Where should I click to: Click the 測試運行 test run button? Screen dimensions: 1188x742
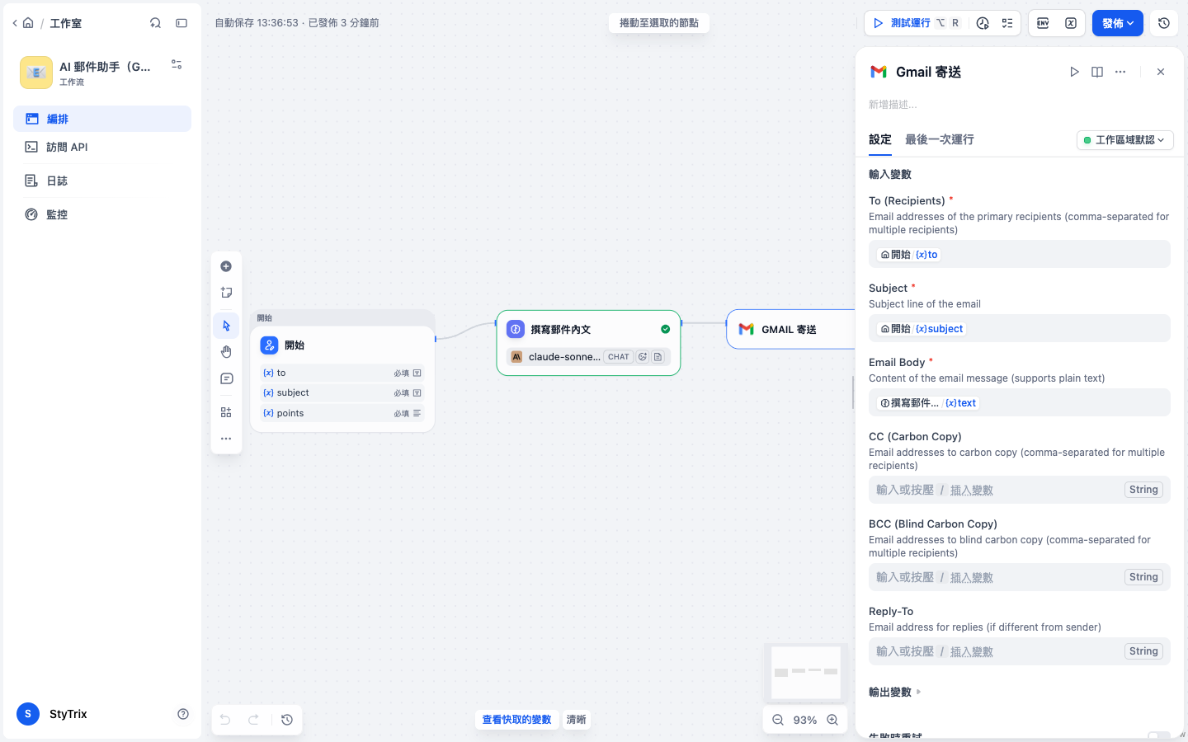916,23
